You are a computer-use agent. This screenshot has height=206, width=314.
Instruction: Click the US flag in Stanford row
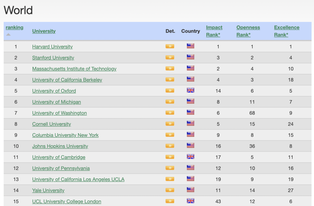[x=190, y=57]
